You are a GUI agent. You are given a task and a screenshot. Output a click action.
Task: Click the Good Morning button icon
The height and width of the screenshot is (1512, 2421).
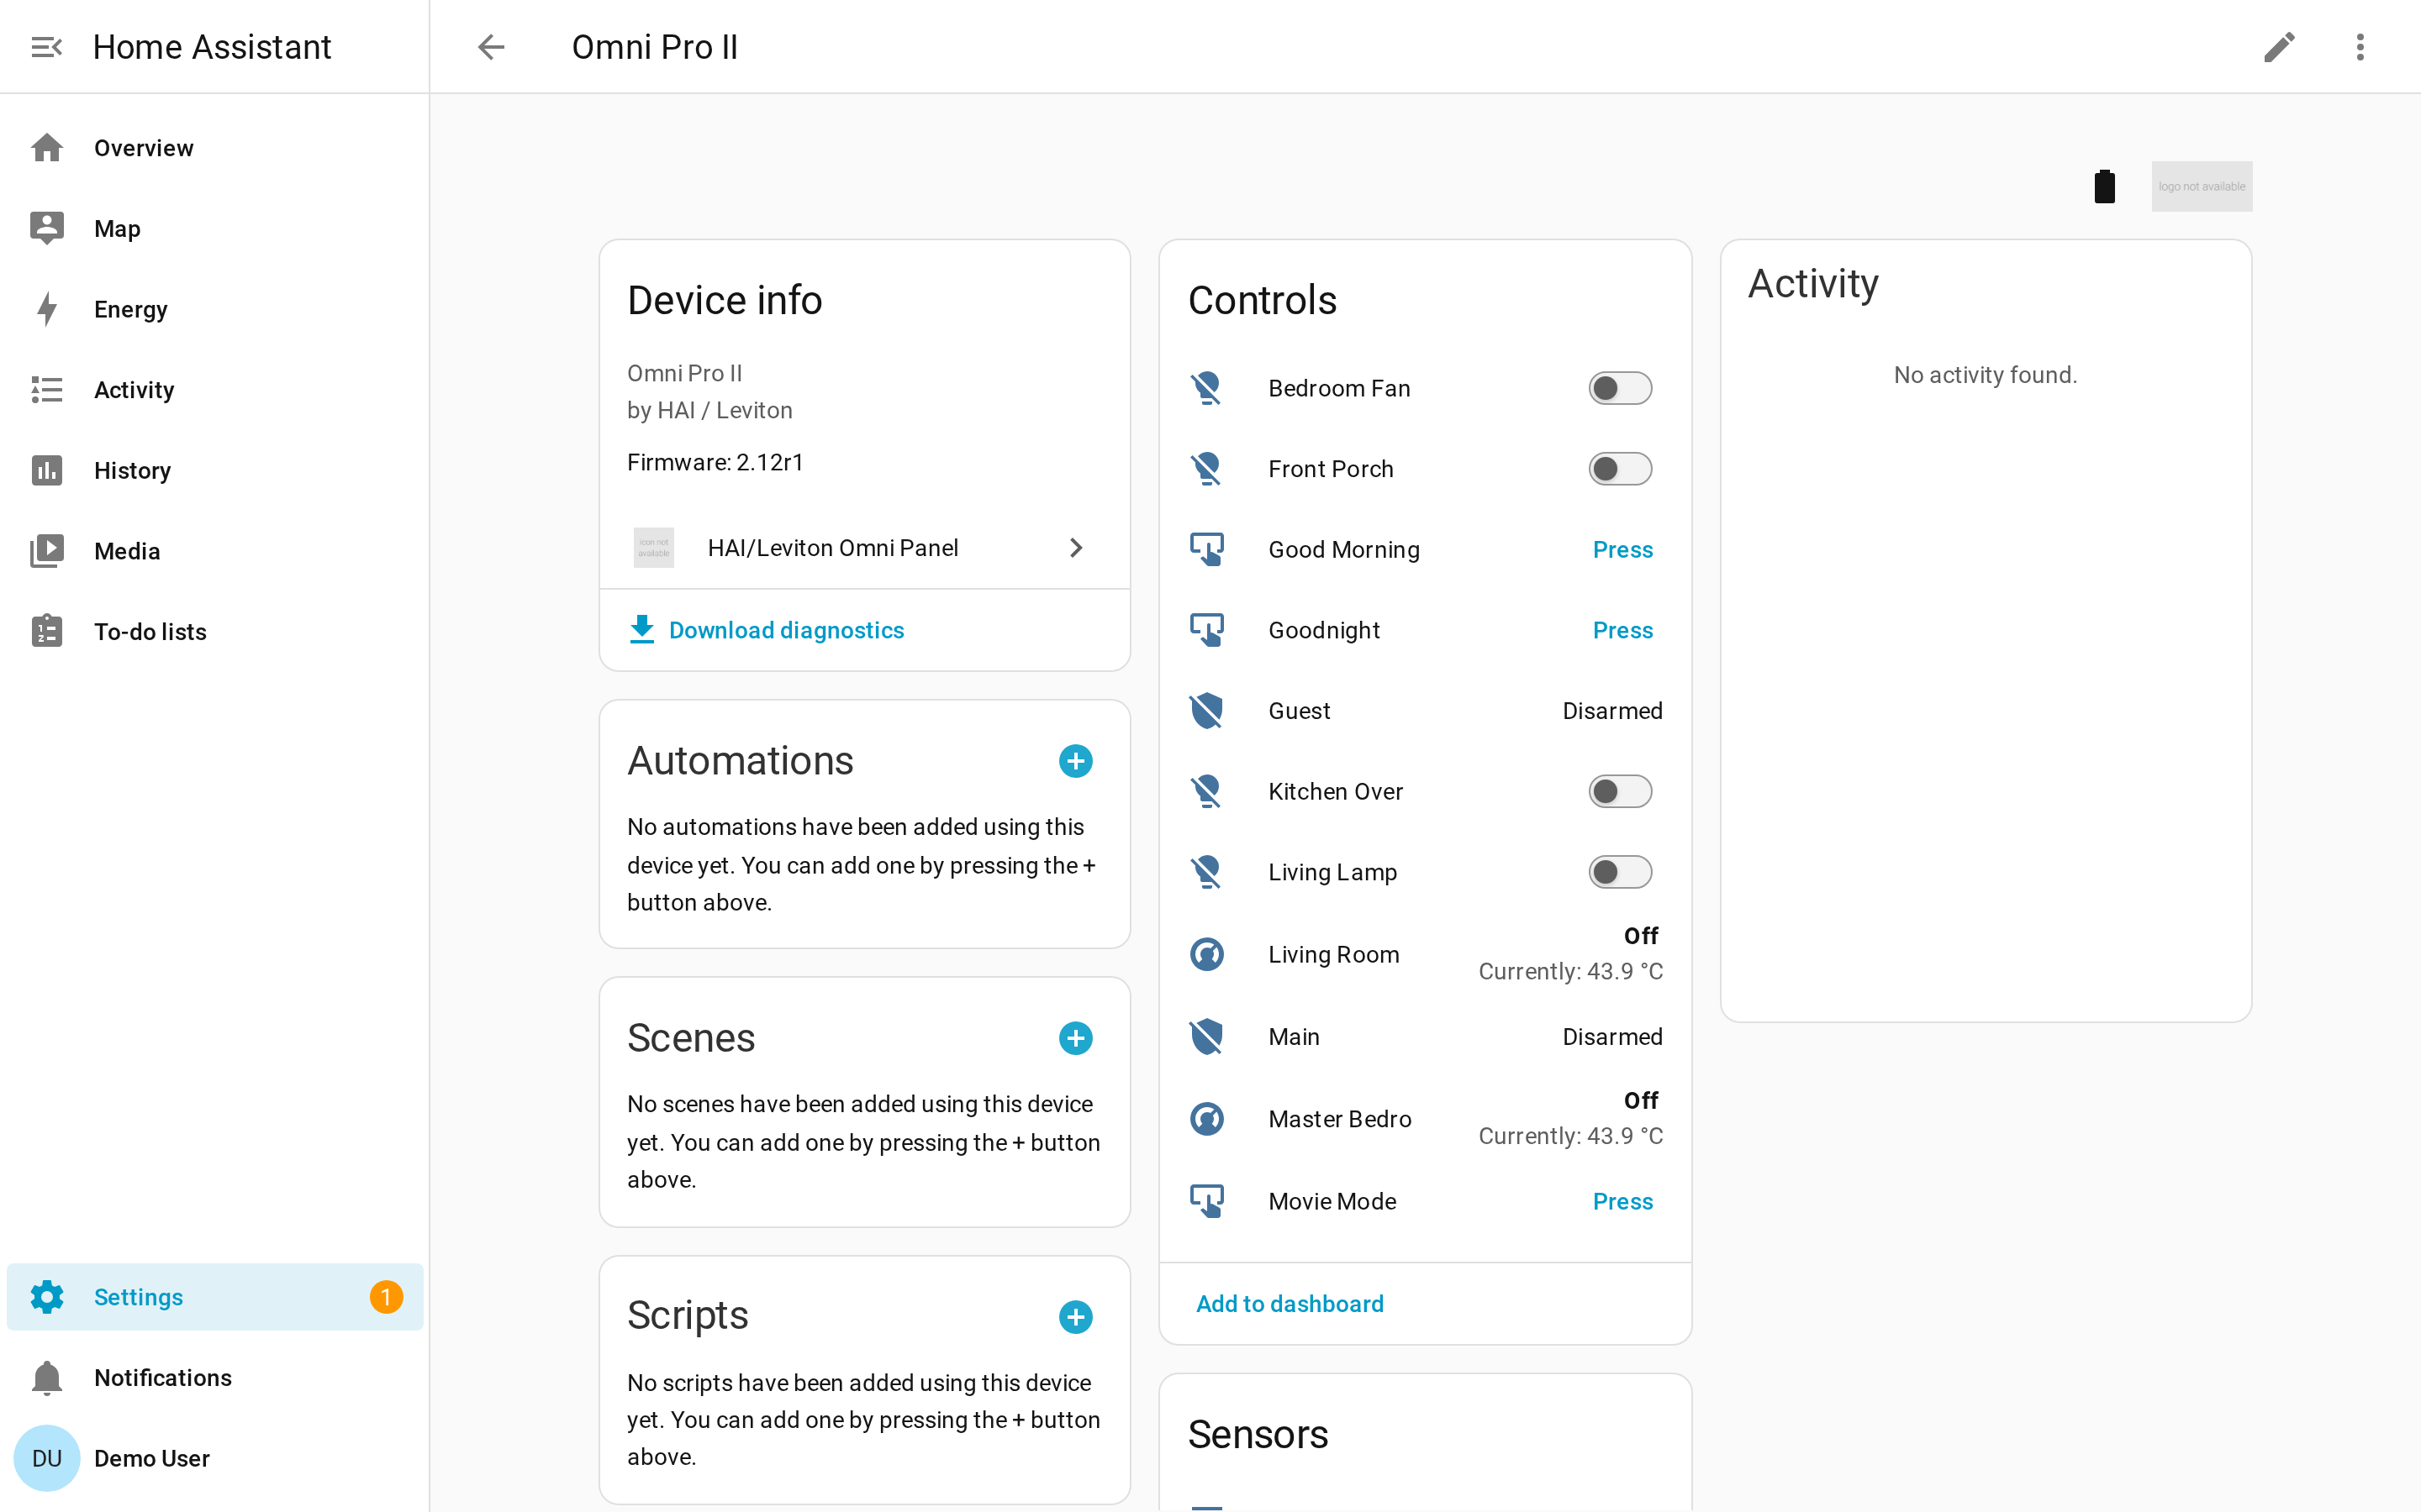(x=1206, y=549)
